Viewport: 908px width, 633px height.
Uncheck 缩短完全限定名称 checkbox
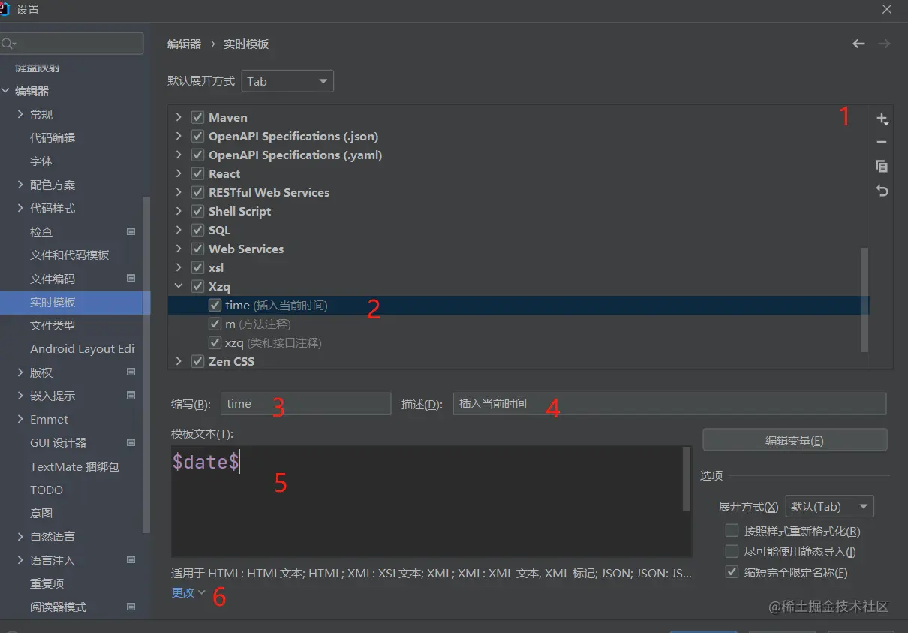(732, 572)
